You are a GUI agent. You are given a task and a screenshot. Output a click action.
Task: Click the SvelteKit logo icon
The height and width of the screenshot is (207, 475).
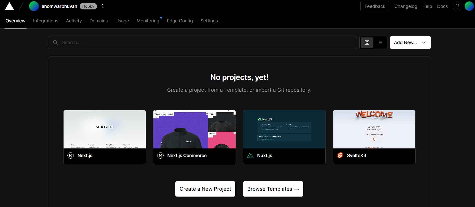click(340, 156)
